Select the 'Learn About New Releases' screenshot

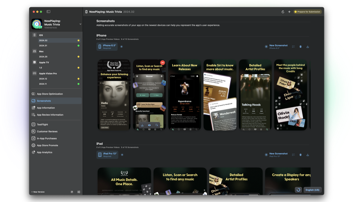pyautogui.click(x=185, y=95)
